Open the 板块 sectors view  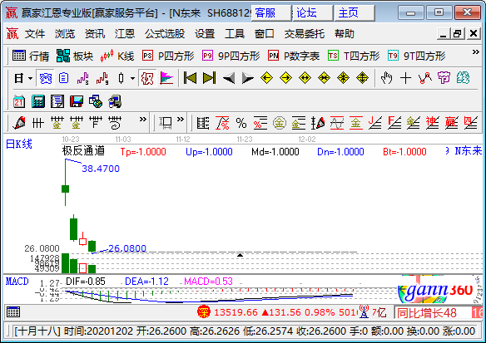[x=75, y=56]
